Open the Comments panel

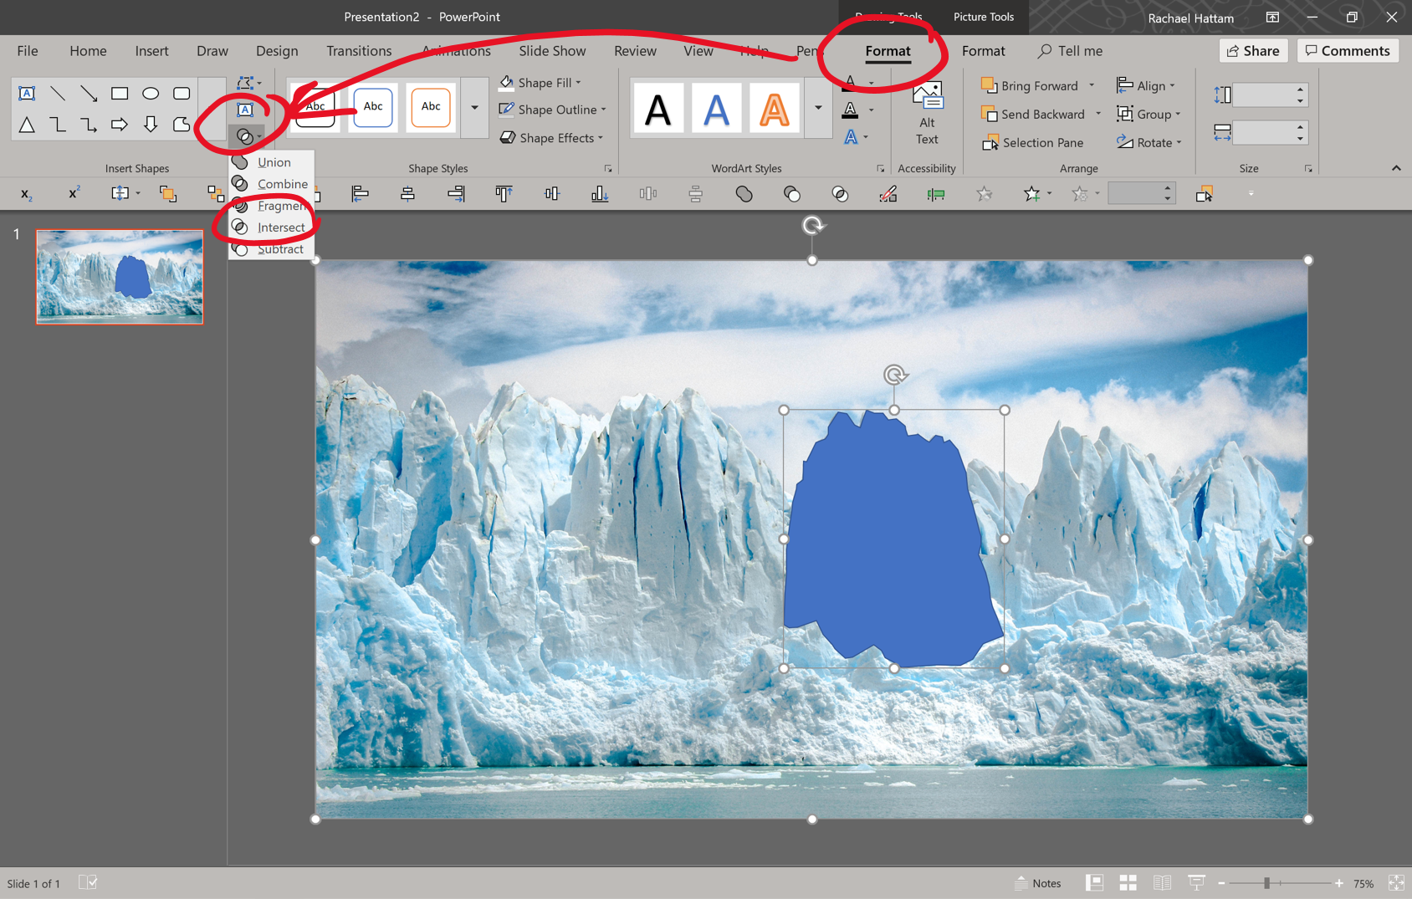(1347, 50)
